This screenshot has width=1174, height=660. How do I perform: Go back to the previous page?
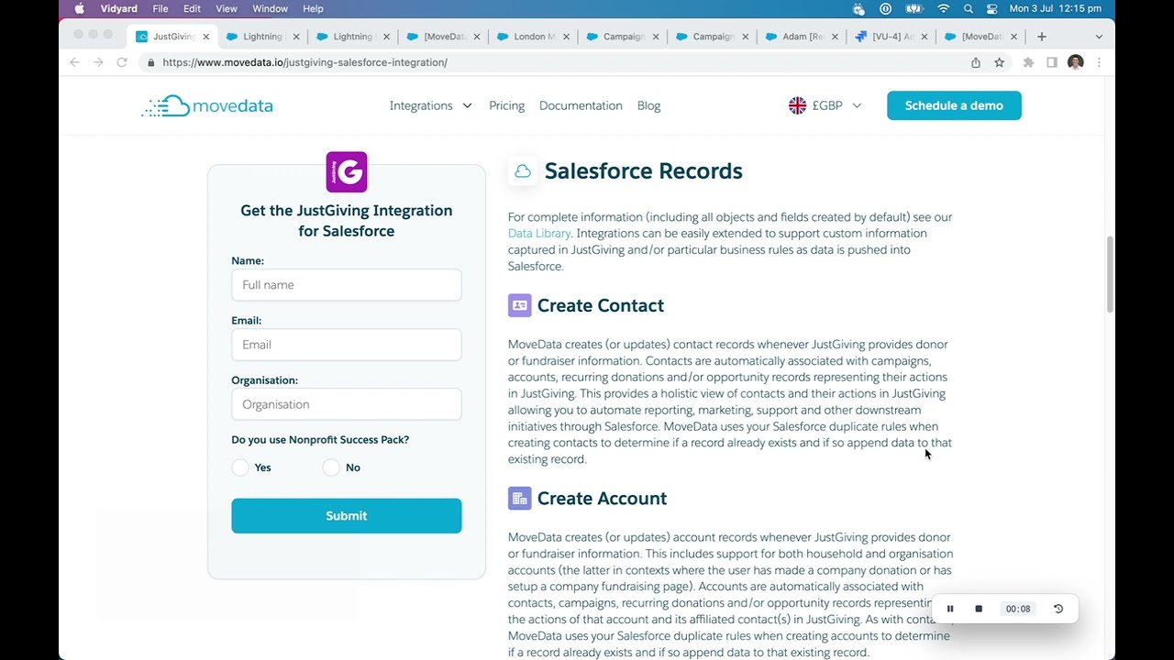pyautogui.click(x=75, y=62)
